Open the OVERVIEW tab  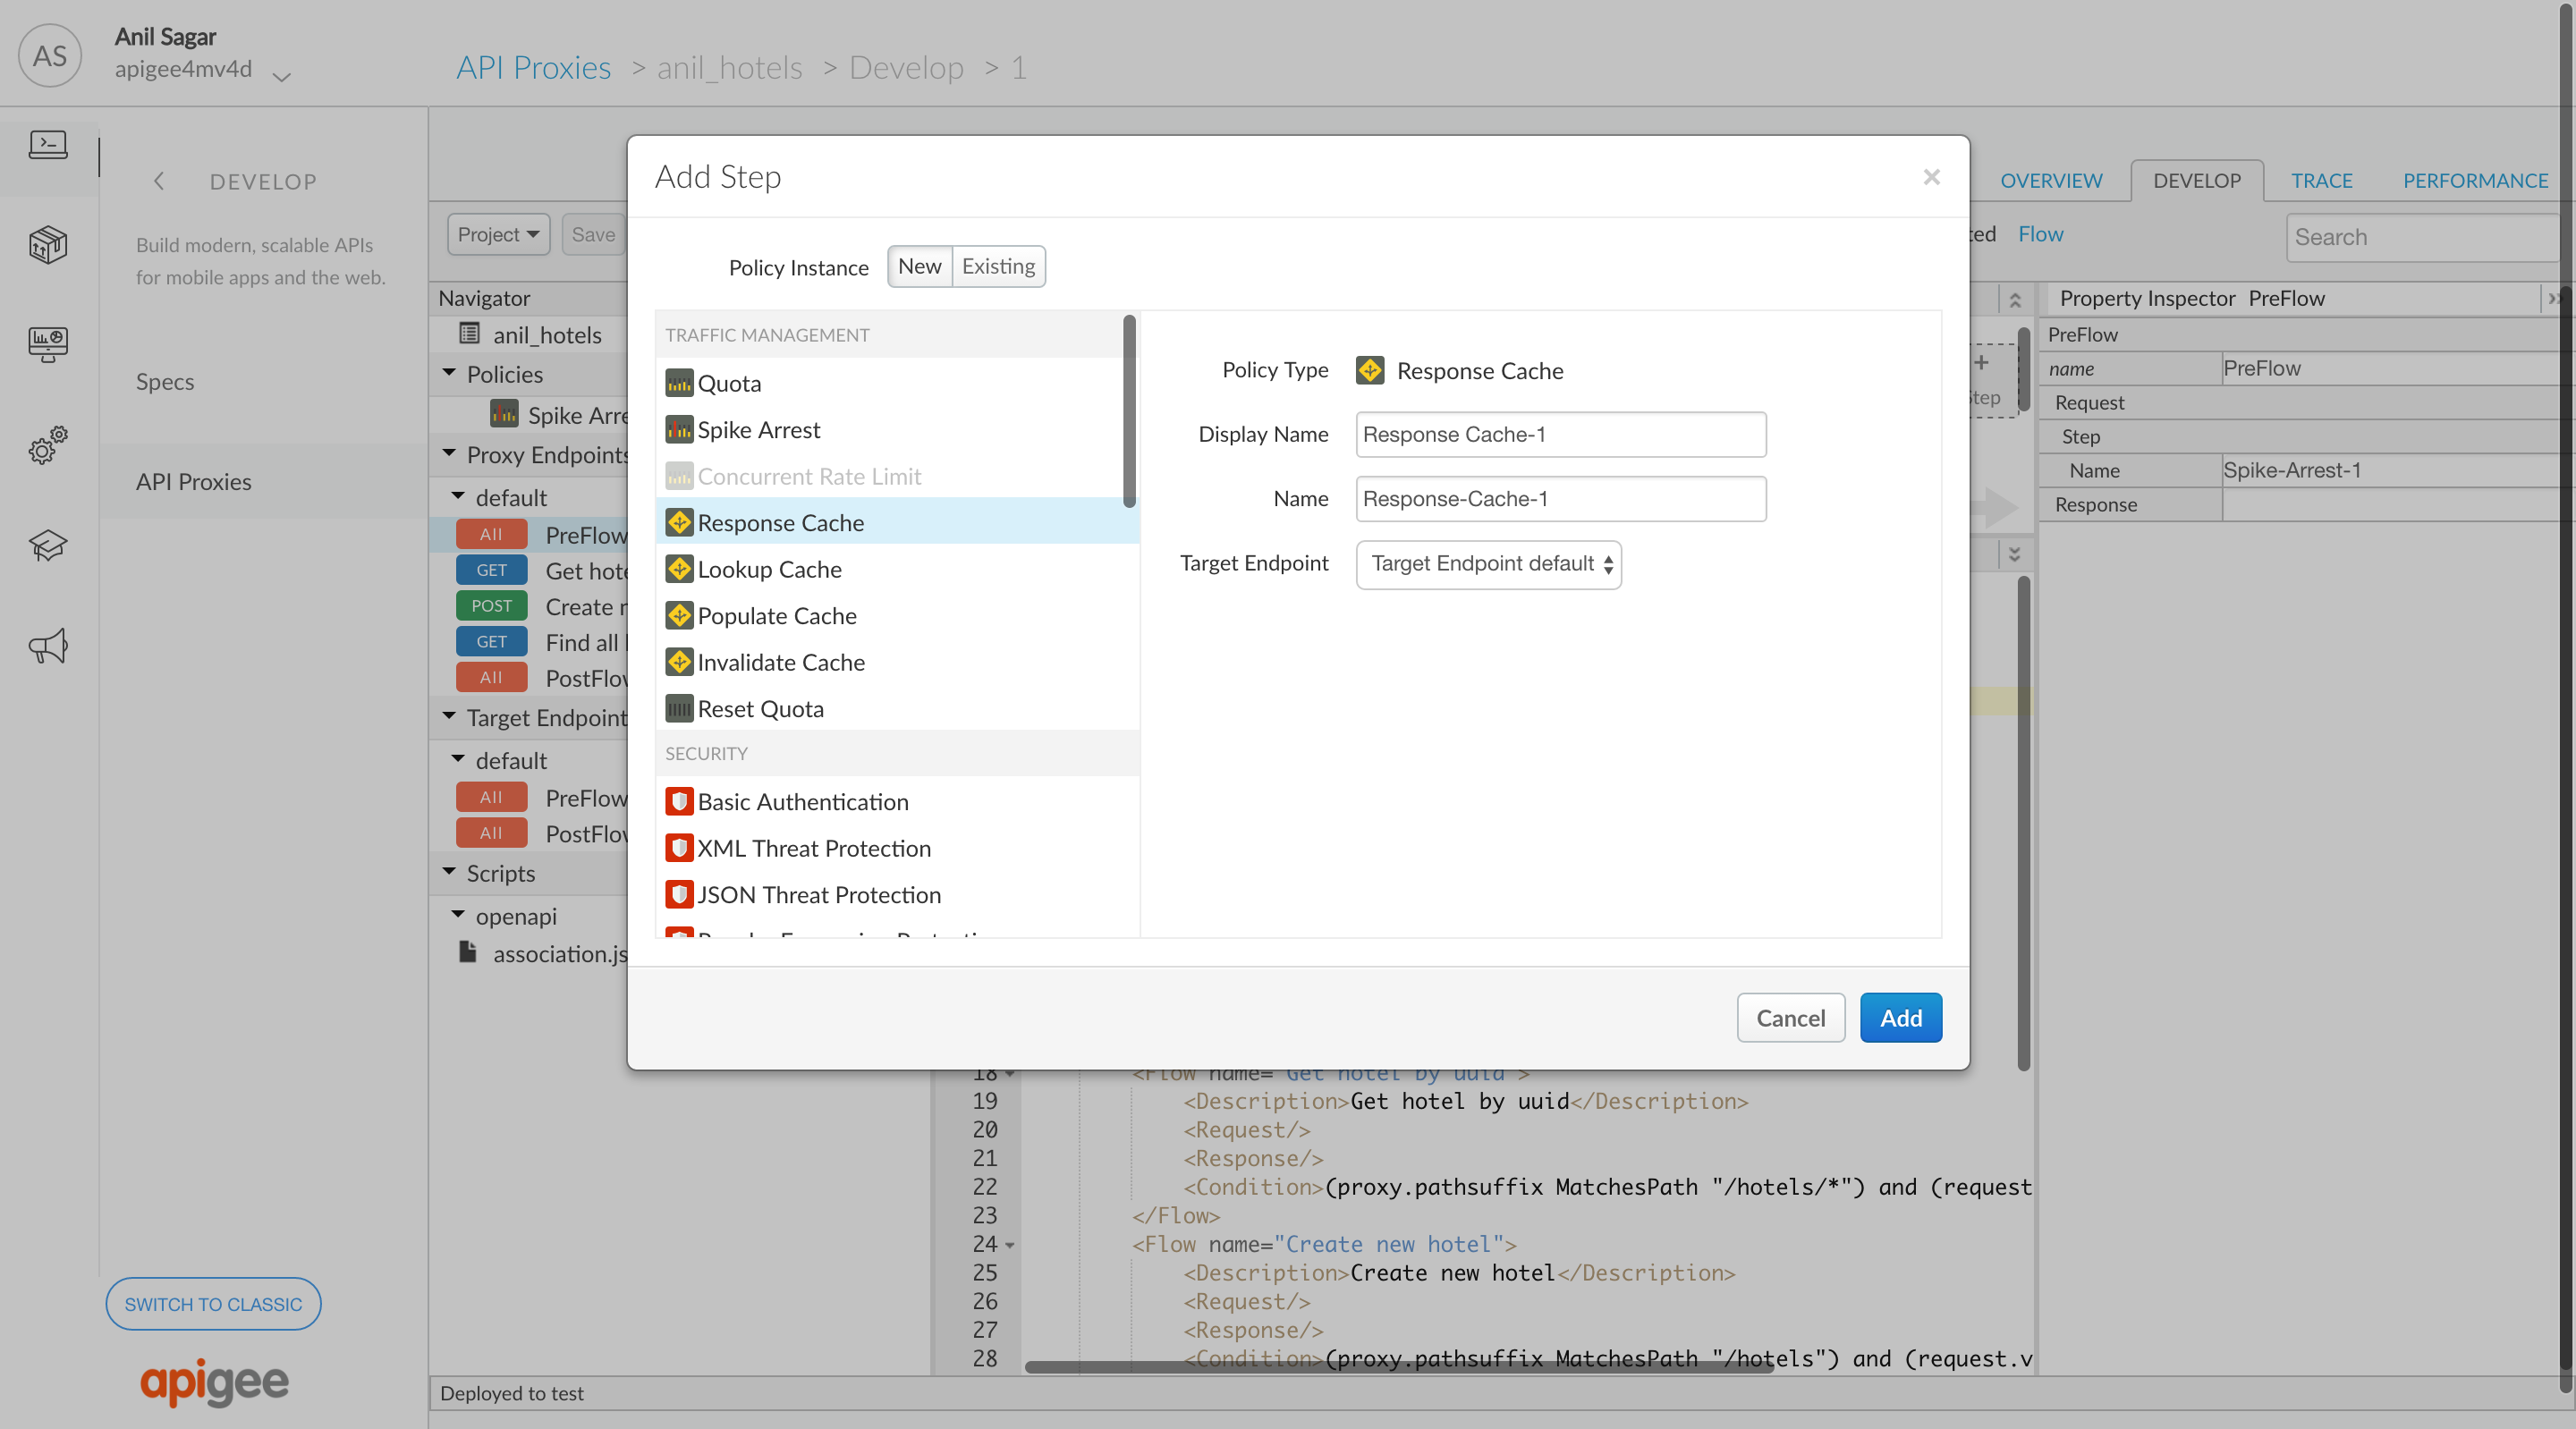[x=2050, y=181]
